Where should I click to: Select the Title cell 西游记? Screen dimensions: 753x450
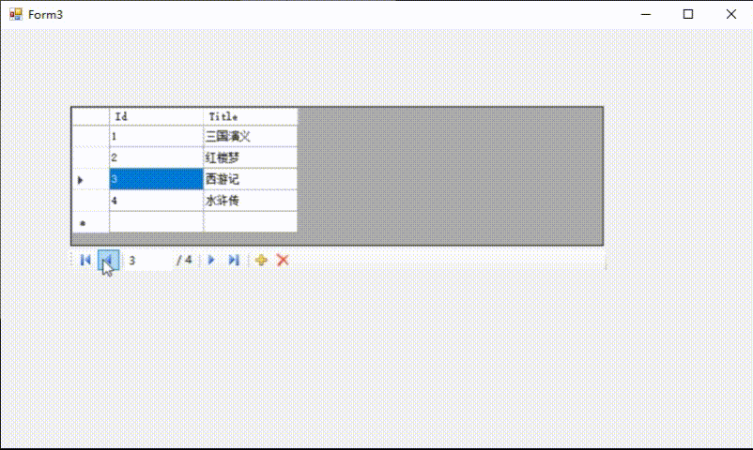[250, 179]
